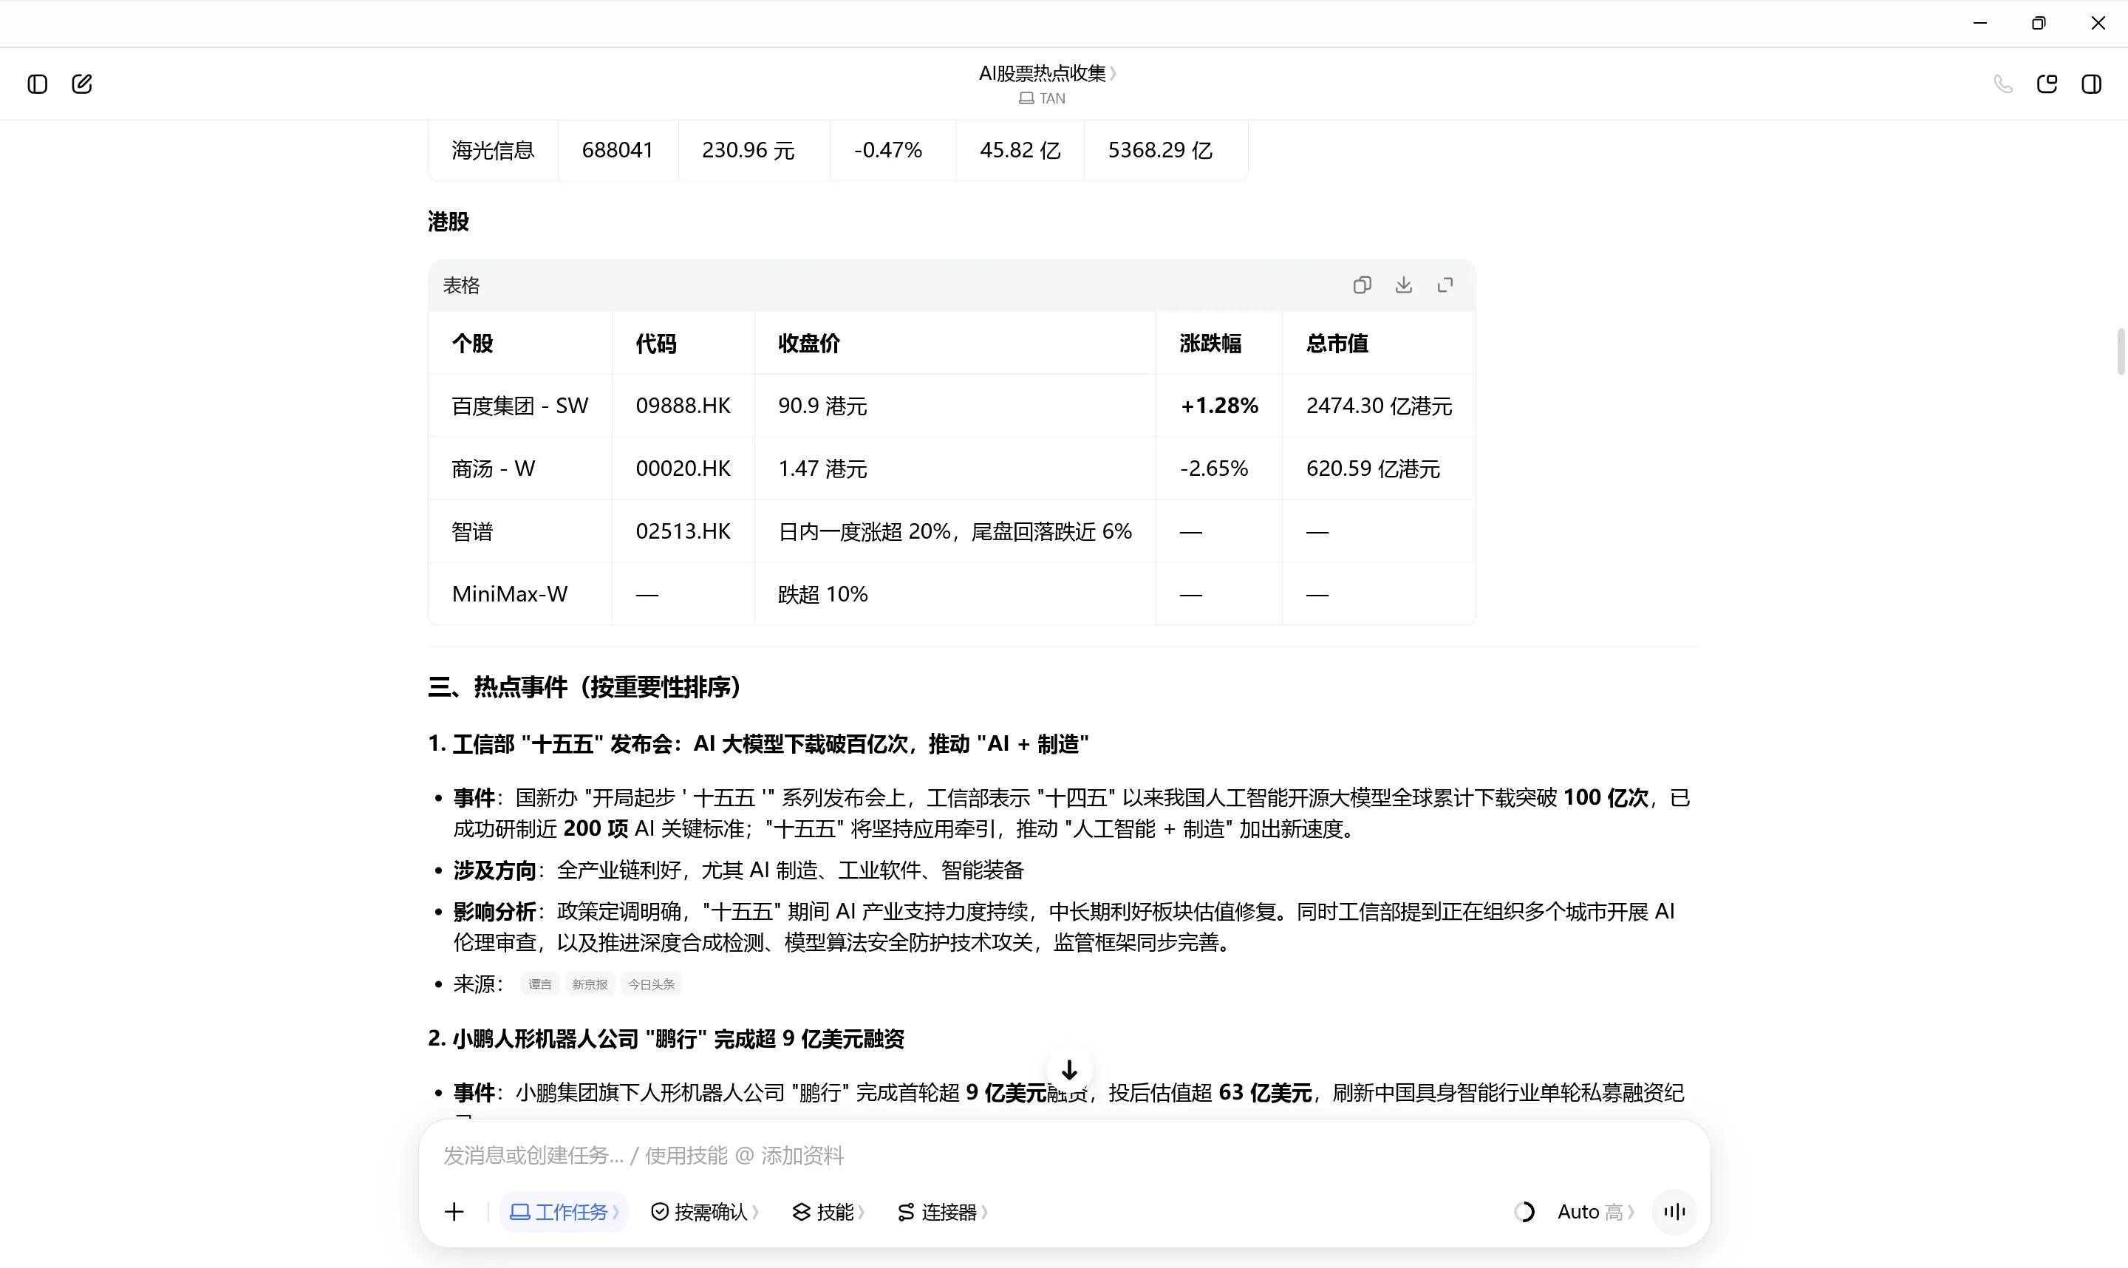Copy the 港股 table contents
Screen dimensions: 2128x1268
coord(1362,284)
